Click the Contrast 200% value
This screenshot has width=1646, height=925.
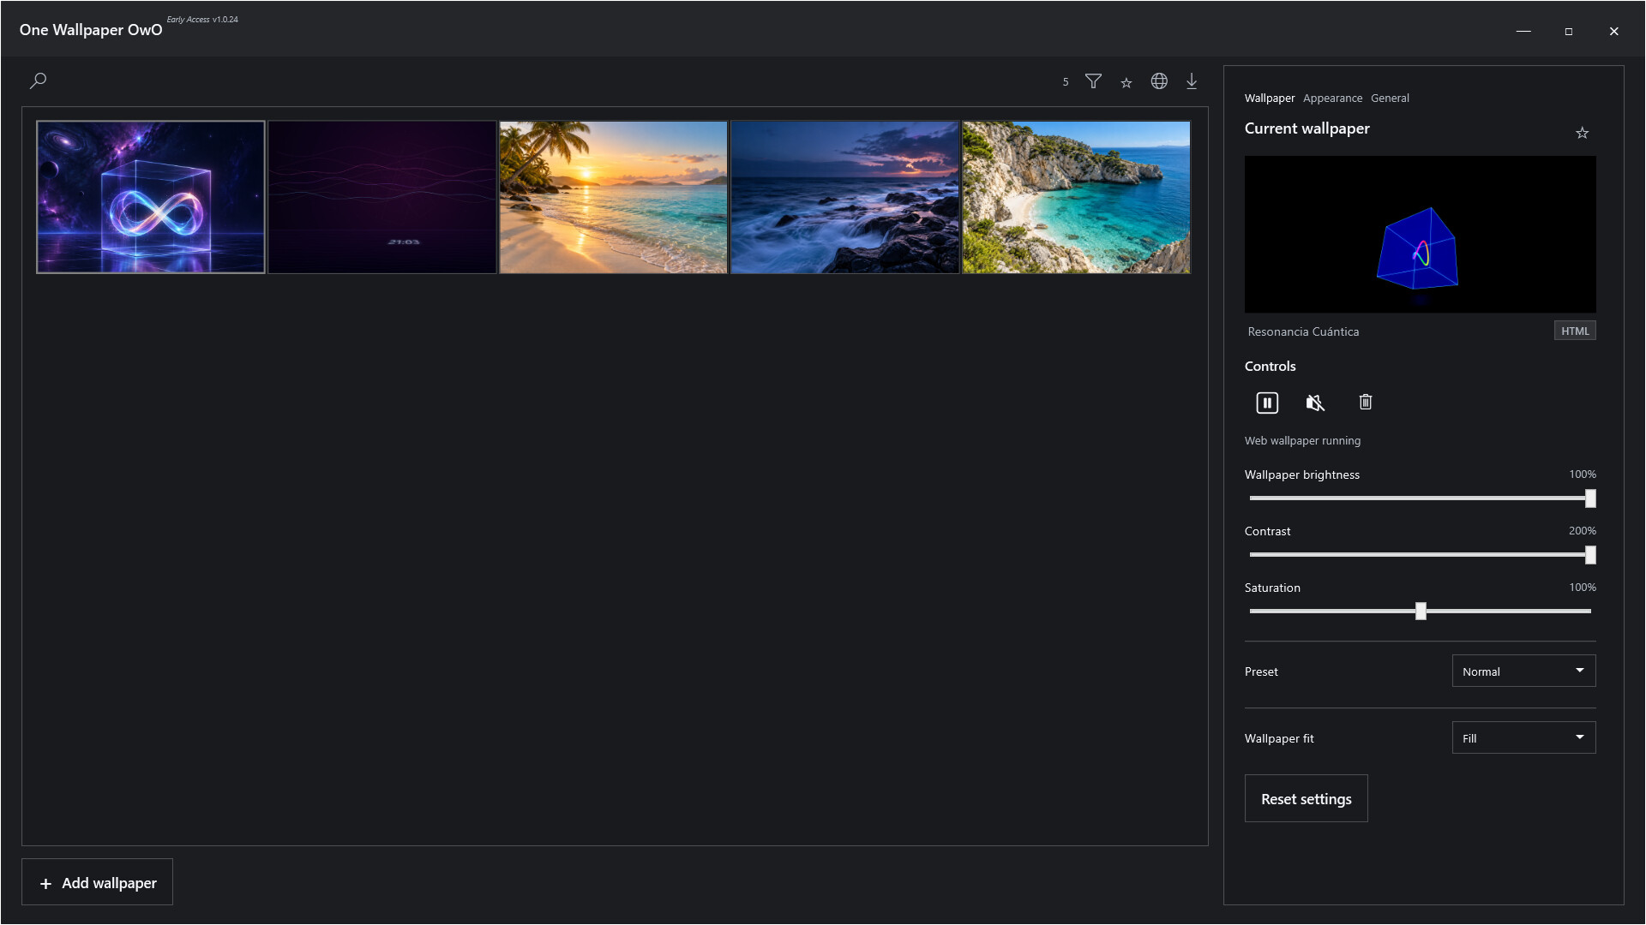1582,531
